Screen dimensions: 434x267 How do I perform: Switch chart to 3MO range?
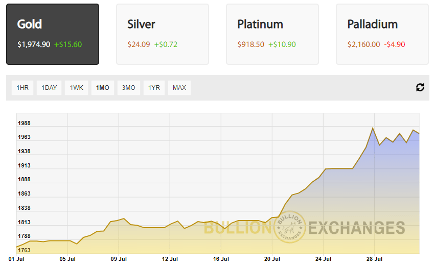click(129, 88)
